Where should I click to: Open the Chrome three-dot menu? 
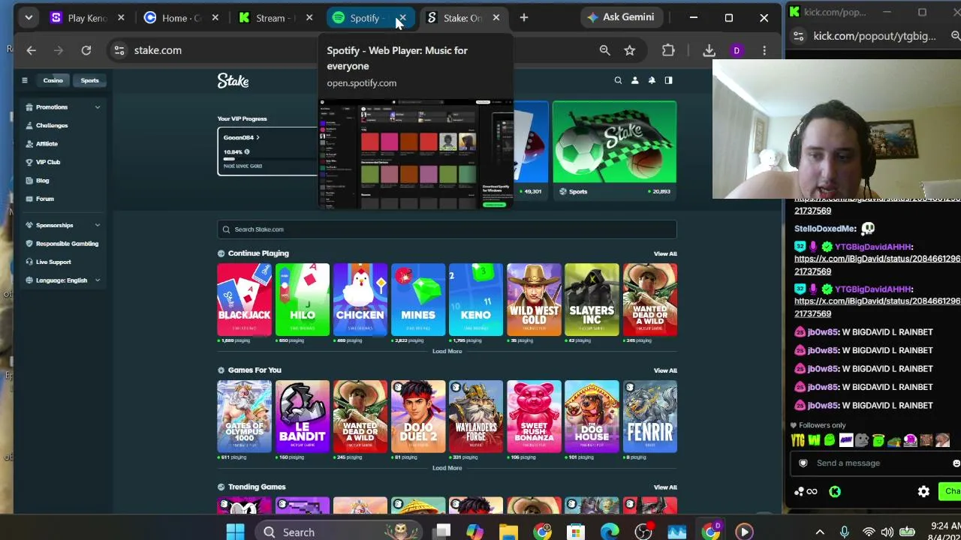pyautogui.click(x=764, y=50)
